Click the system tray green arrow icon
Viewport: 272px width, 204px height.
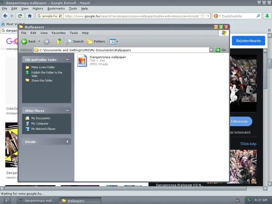249,200
